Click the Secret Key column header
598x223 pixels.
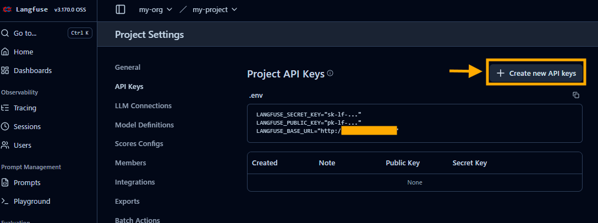469,163
